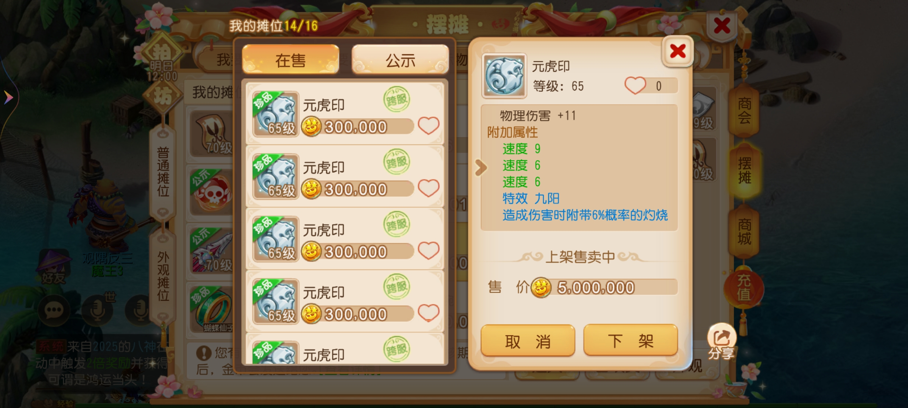Click the 下架 delist button

pyautogui.click(x=630, y=341)
